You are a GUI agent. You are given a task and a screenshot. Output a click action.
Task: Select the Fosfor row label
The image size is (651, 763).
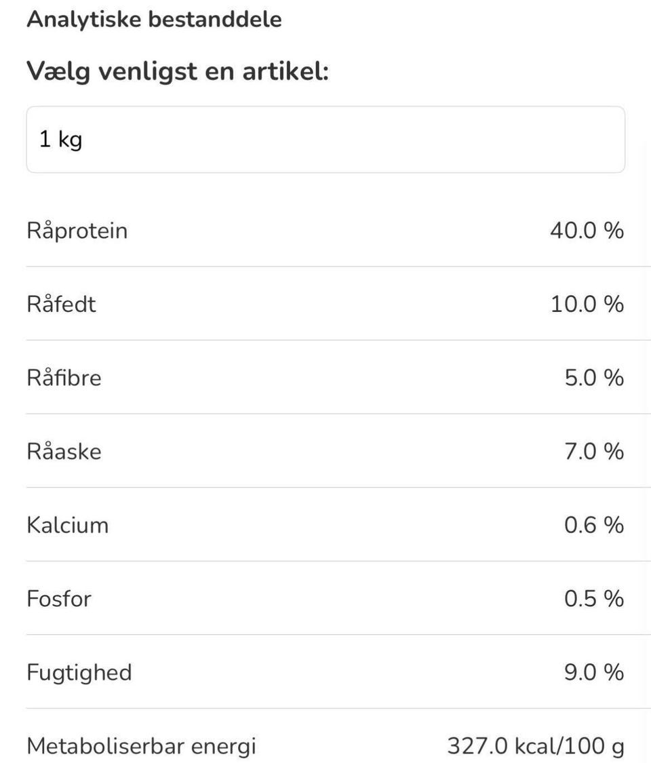point(59,599)
